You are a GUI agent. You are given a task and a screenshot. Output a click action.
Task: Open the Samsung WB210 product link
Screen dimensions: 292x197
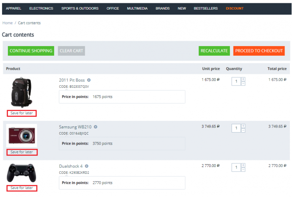pyautogui.click(x=75, y=127)
